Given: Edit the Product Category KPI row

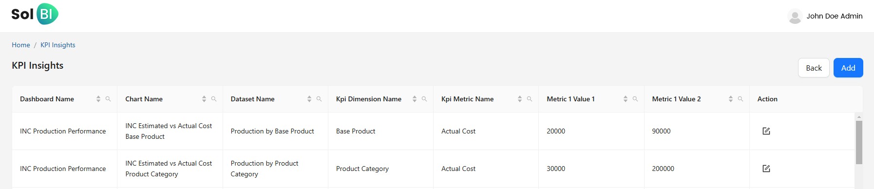Looking at the screenshot, I should point(766,169).
